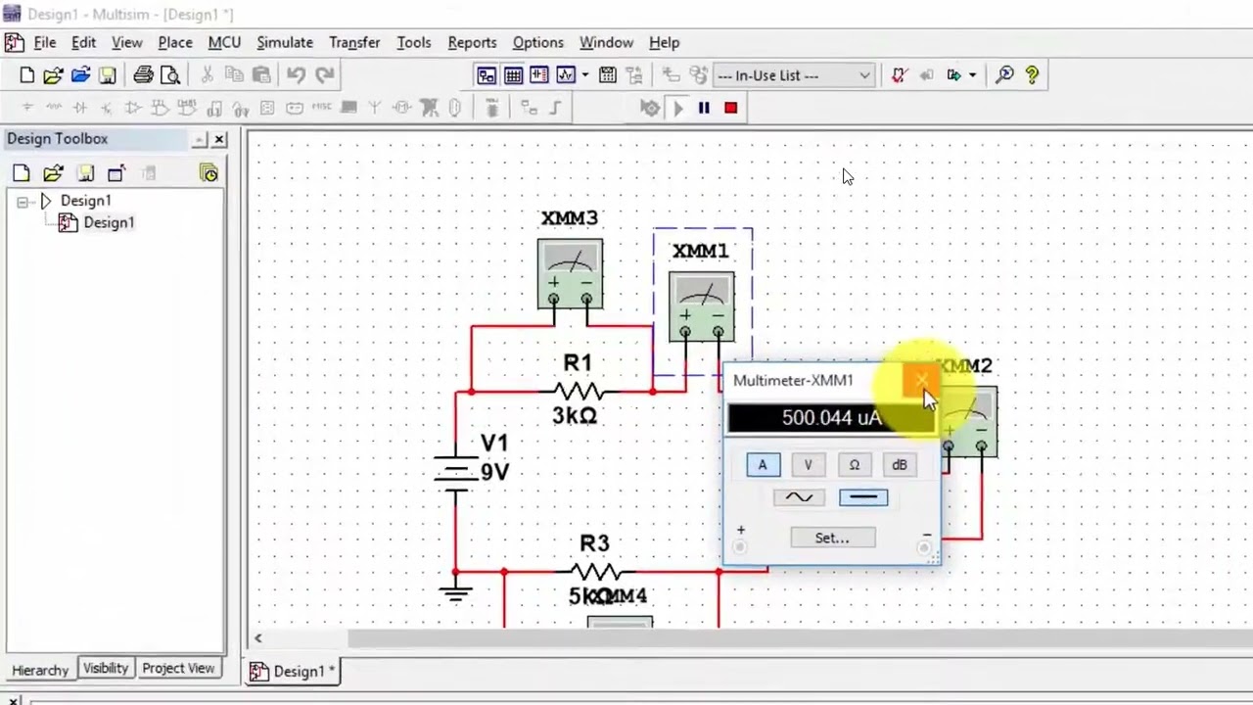The width and height of the screenshot is (1253, 705).
Task: Select the R1 3kΩ resistor
Action: coord(578,391)
